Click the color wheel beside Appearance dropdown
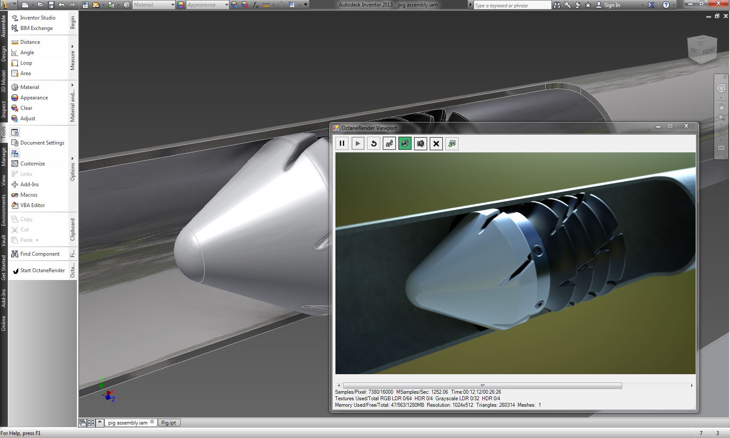Image resolution: width=730 pixels, height=438 pixels. (x=181, y=5)
